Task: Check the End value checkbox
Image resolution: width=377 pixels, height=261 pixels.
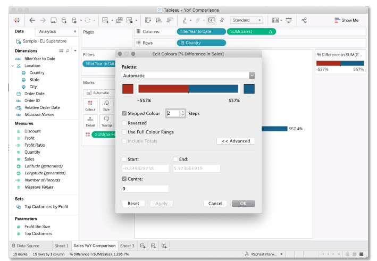Action: coord(175,159)
